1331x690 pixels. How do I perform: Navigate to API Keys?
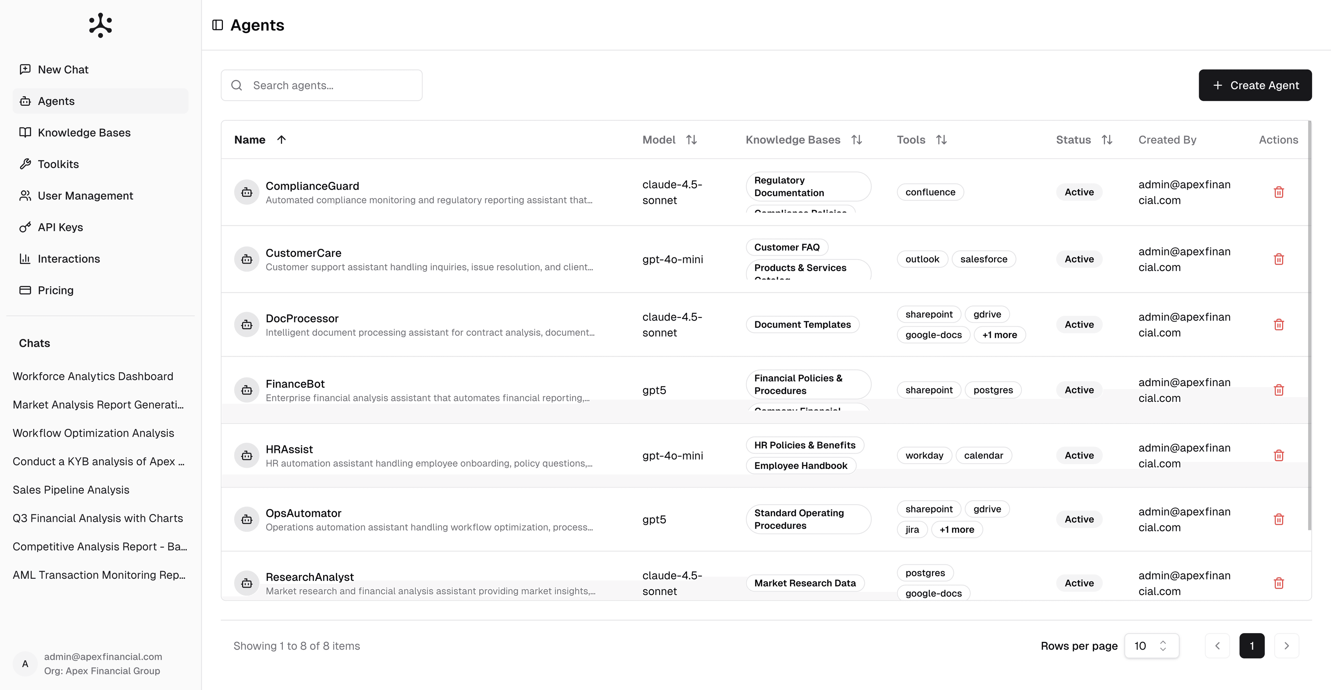pyautogui.click(x=100, y=227)
